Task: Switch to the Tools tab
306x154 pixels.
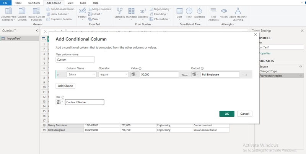Action: click(x=83, y=3)
